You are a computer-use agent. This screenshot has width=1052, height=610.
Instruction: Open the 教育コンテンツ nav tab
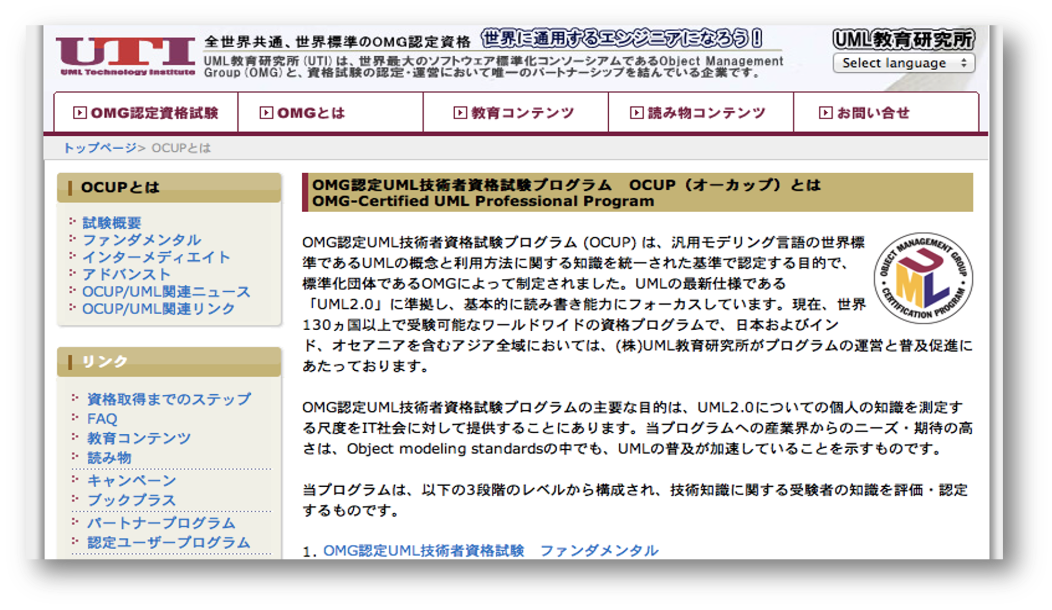point(516,113)
